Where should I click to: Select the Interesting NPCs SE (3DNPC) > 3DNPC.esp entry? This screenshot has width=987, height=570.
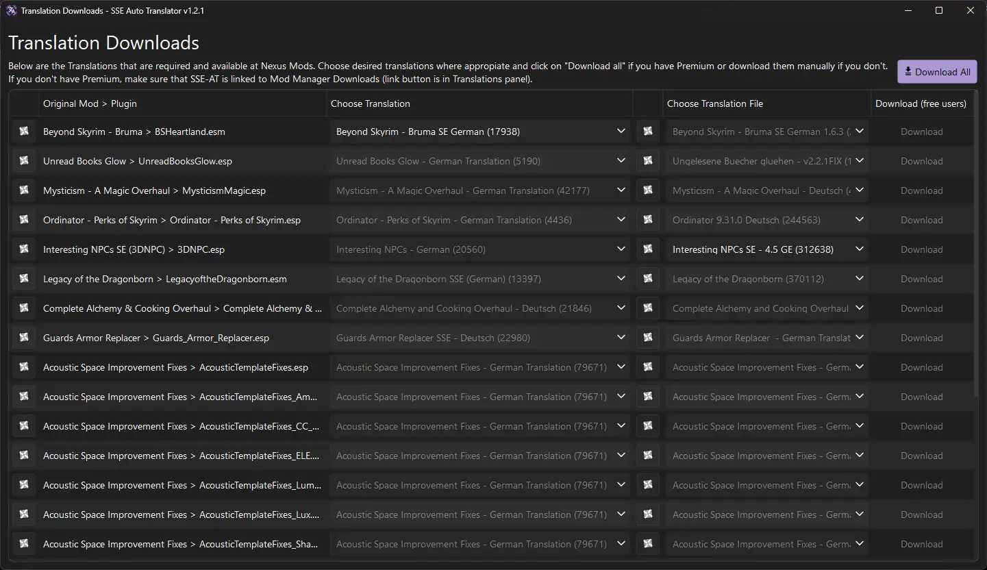pyautogui.click(x=134, y=249)
